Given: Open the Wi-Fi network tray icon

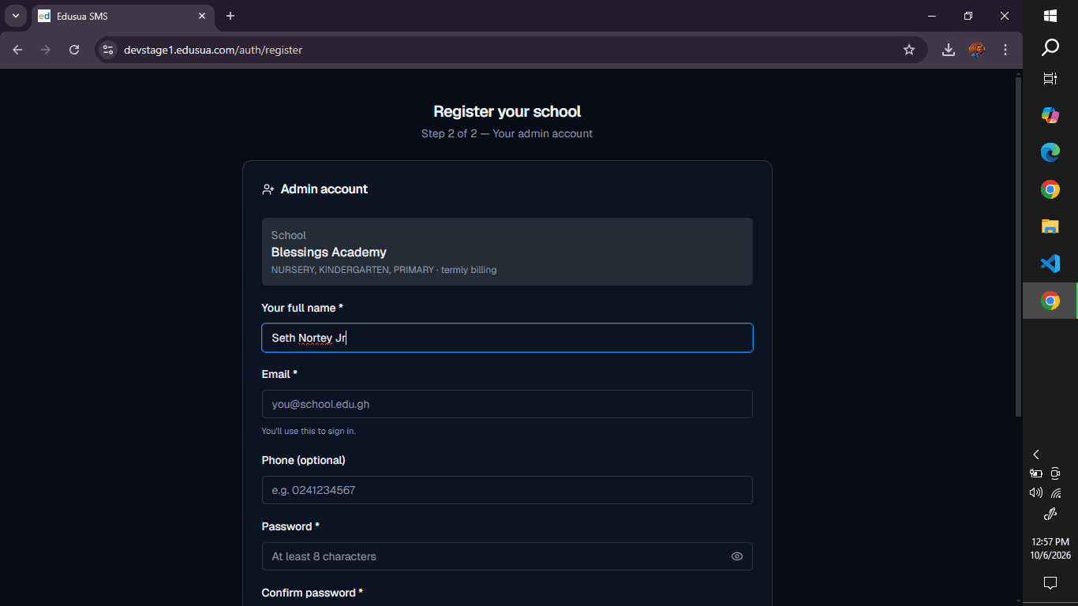Looking at the screenshot, I should [1056, 493].
